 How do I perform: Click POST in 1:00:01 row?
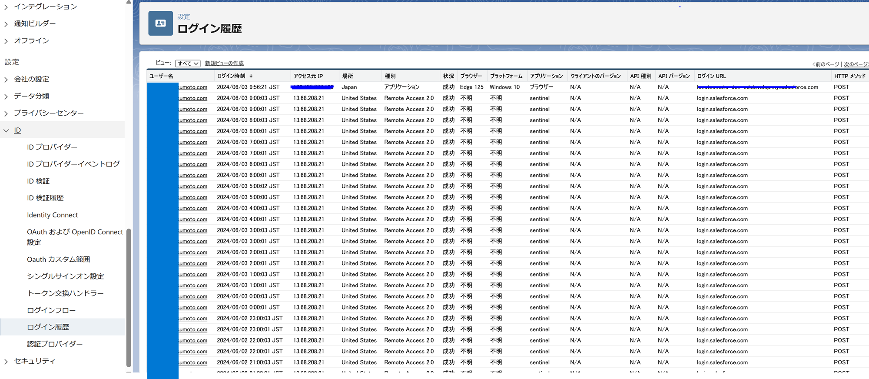click(841, 285)
